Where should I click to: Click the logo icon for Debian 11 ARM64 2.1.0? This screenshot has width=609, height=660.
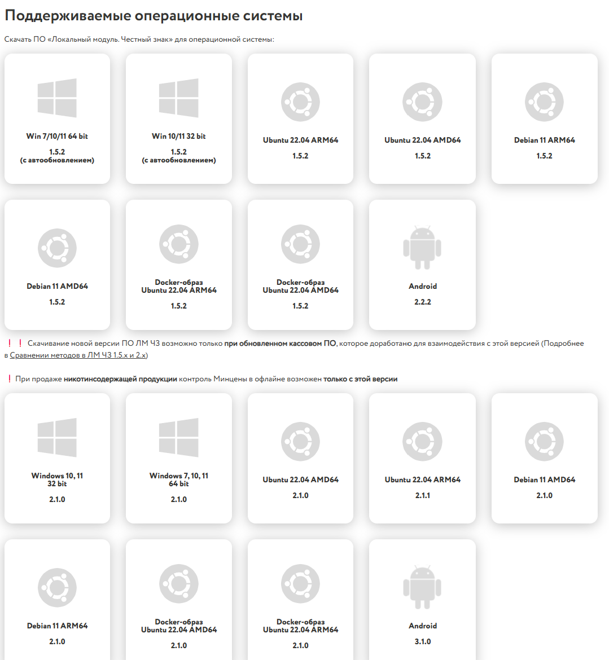pos(57,588)
